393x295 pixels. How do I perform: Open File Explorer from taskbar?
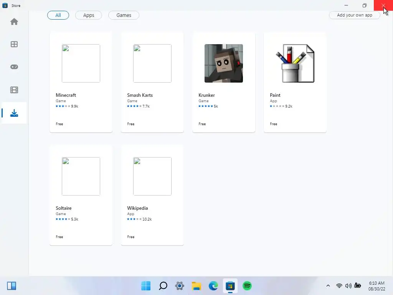point(196,286)
